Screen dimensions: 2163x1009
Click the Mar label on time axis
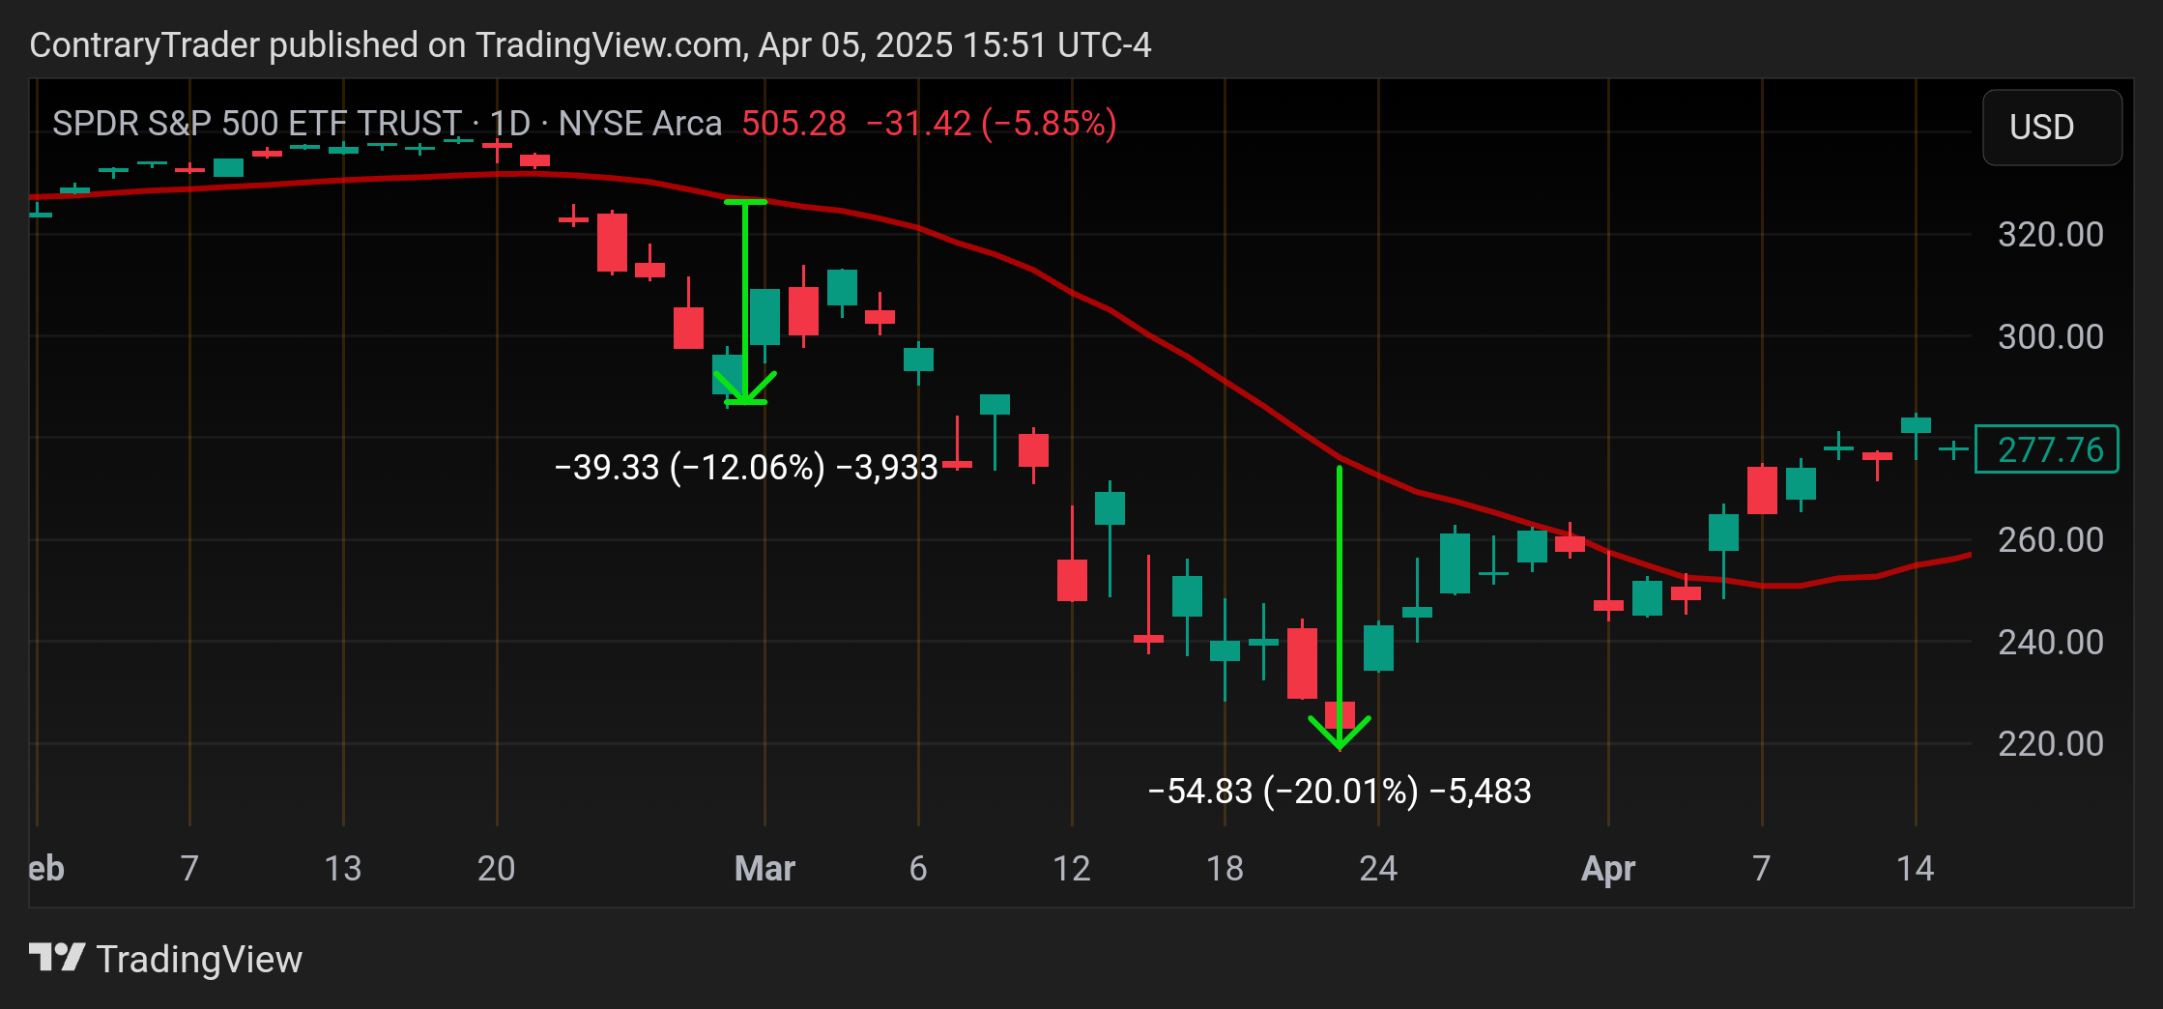(x=764, y=869)
